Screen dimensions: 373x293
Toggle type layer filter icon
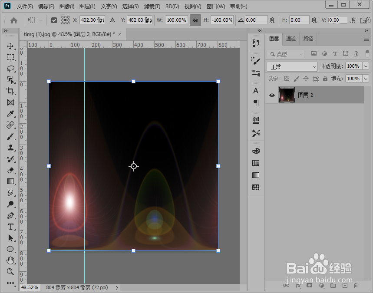point(335,54)
